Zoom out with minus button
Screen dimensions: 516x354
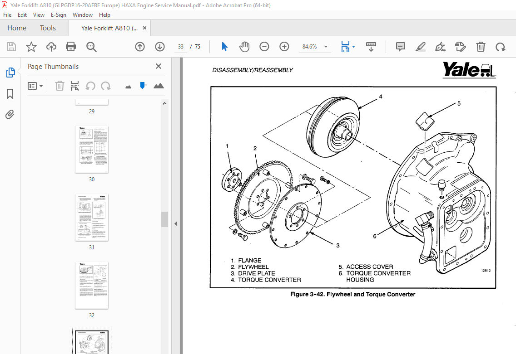click(264, 47)
